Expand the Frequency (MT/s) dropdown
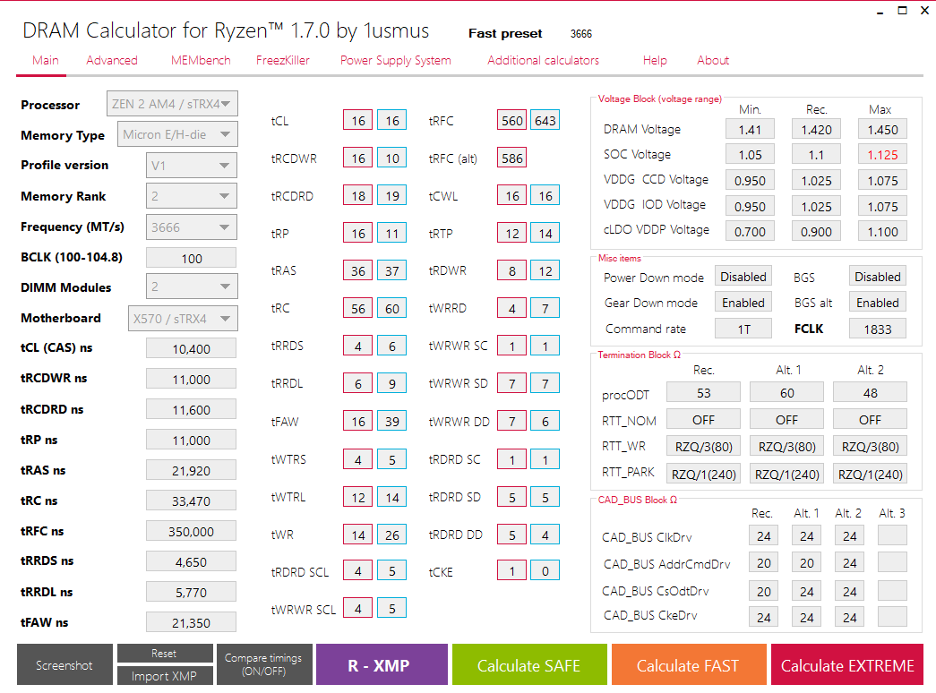The width and height of the screenshot is (936, 693). point(192,227)
